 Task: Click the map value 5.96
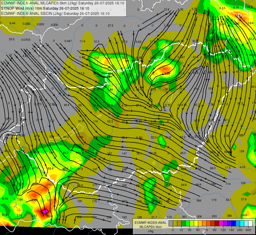pyautogui.click(x=167, y=73)
